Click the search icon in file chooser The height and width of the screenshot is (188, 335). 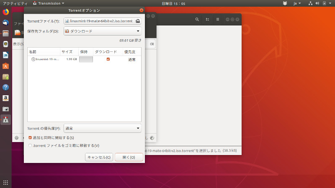(x=197, y=19)
